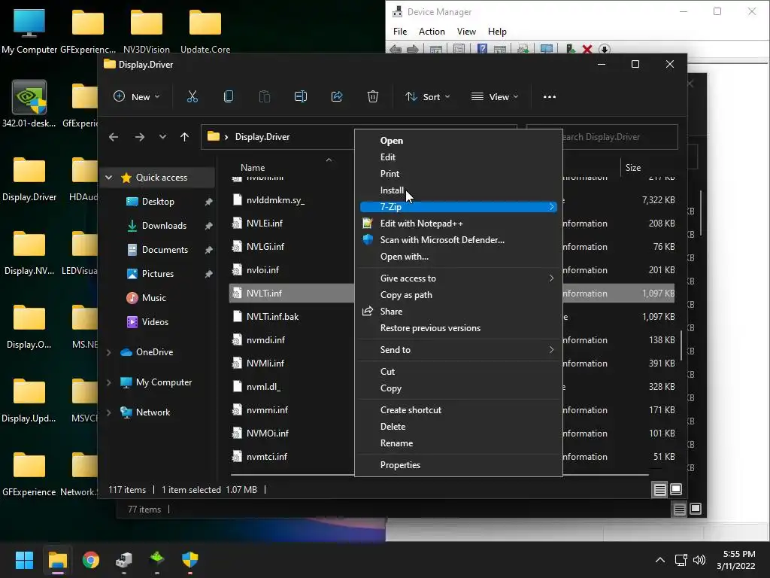
Task: Click the Delete trash icon in toolbar
Action: pyautogui.click(x=373, y=97)
